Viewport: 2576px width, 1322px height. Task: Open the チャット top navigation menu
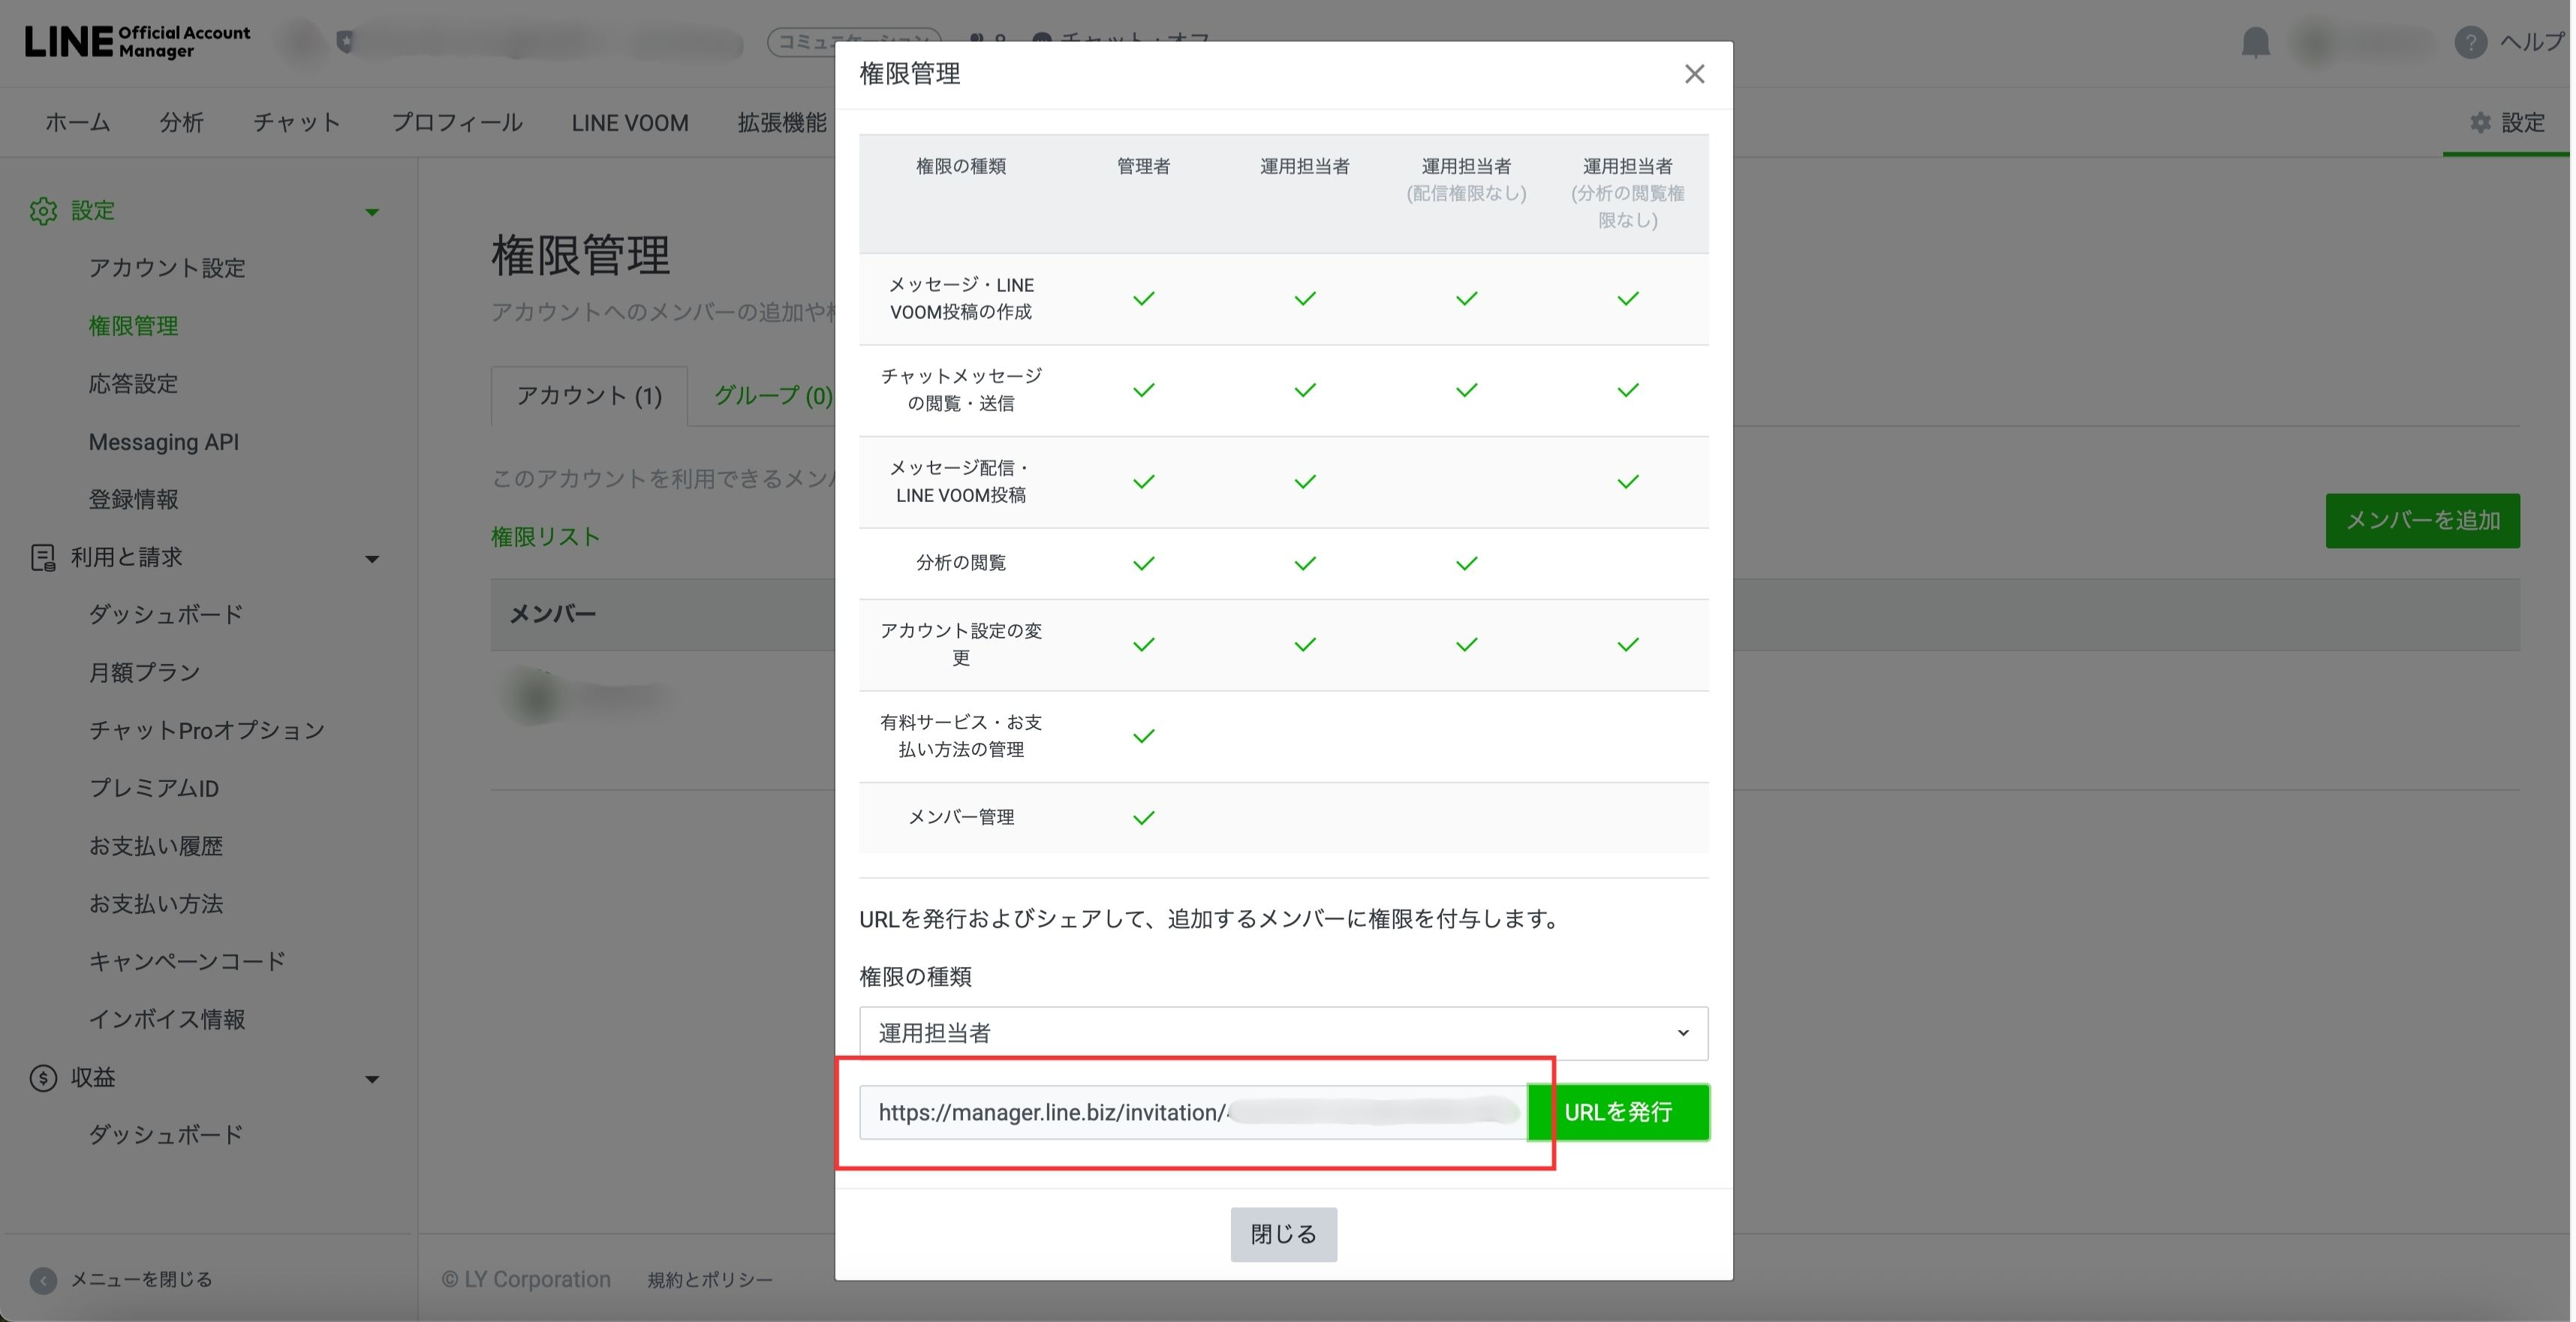coord(297,123)
